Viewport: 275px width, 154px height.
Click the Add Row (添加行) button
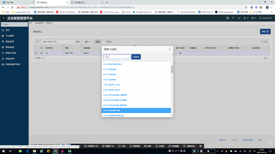click(x=109, y=41)
